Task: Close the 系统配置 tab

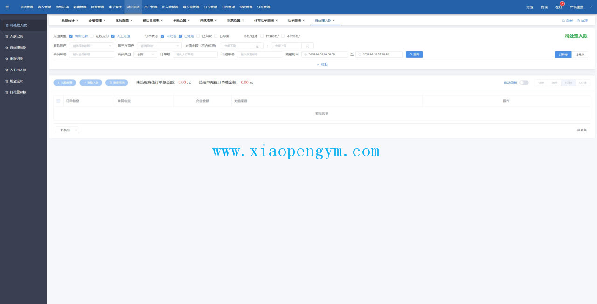Action: 132,21
